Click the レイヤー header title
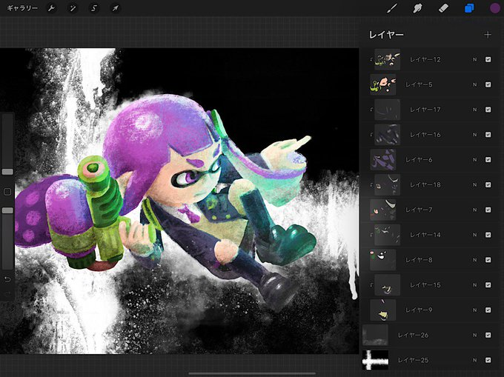The width and height of the screenshot is (504, 377). click(386, 35)
